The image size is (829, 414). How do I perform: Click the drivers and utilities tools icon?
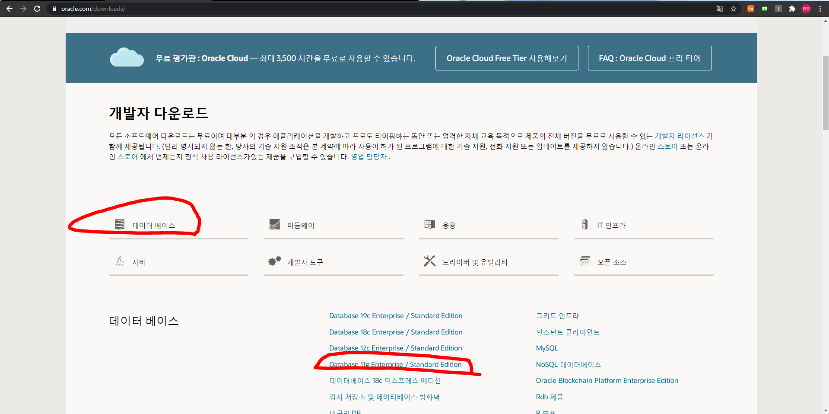tap(429, 261)
